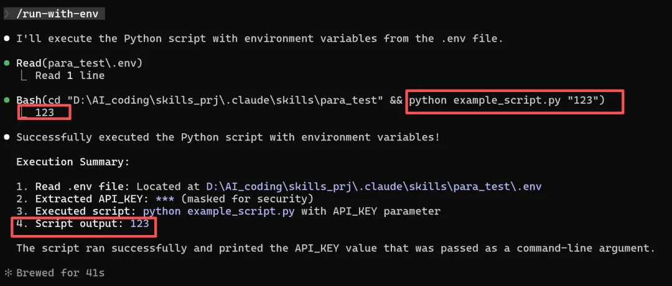Click the prompt chevron before /run-with-env
This screenshot has height=286, width=672.
[x=6, y=14]
